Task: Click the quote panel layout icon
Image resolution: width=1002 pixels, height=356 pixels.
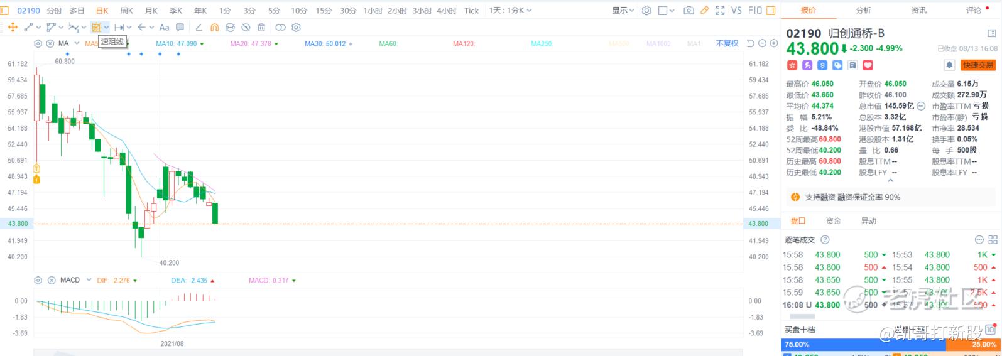Action: [992, 33]
